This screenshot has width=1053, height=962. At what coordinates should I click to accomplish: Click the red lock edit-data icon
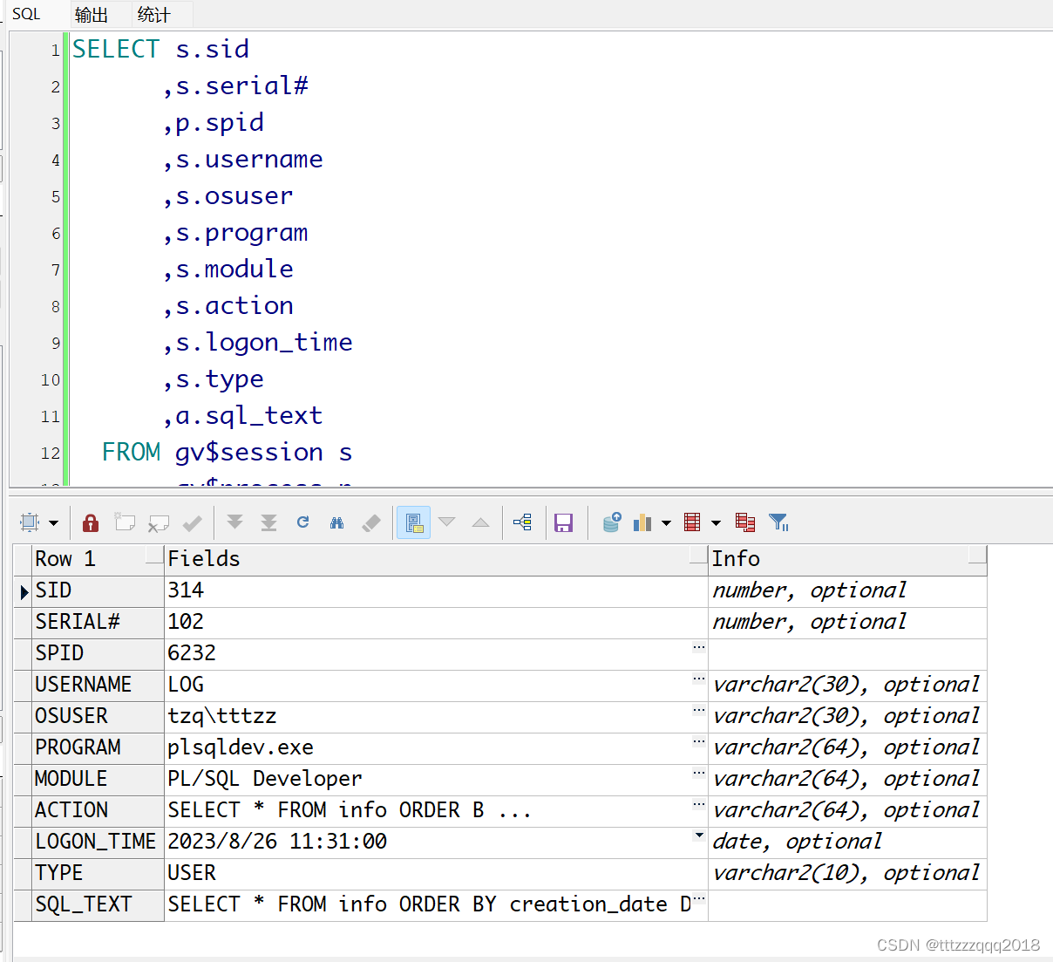pos(90,522)
